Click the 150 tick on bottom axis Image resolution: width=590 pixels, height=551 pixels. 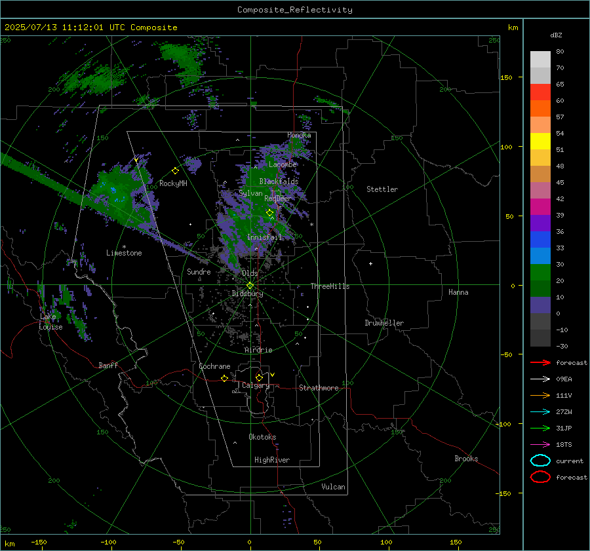456,542
